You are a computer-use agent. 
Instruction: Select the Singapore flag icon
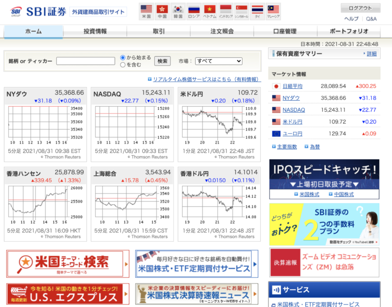pyautogui.click(x=241, y=11)
